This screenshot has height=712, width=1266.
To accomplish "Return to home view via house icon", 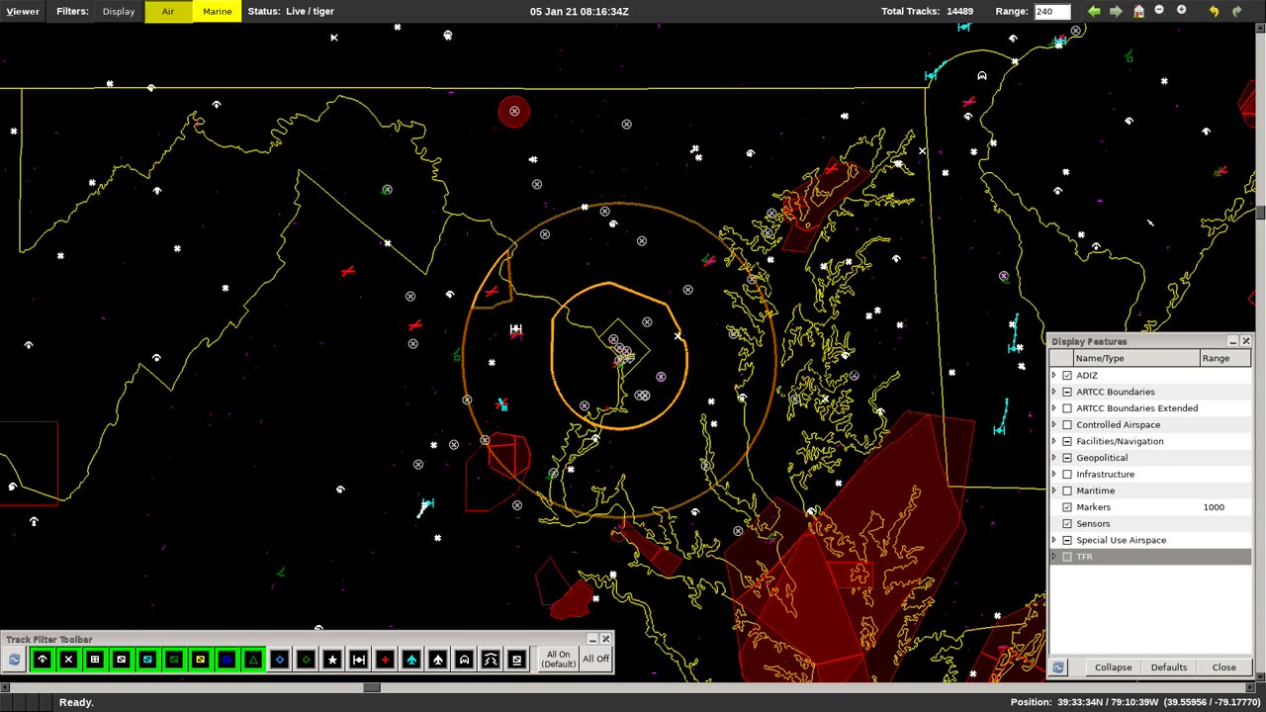I will [1138, 11].
